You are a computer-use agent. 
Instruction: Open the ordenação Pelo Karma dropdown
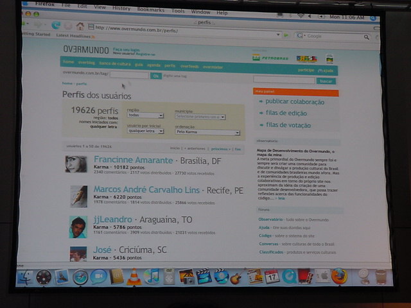[207, 132]
